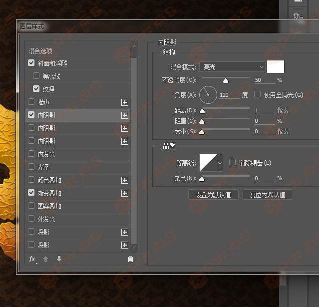Enable 消除锯齿 checkbox
The image size is (319, 307).
tap(232, 162)
